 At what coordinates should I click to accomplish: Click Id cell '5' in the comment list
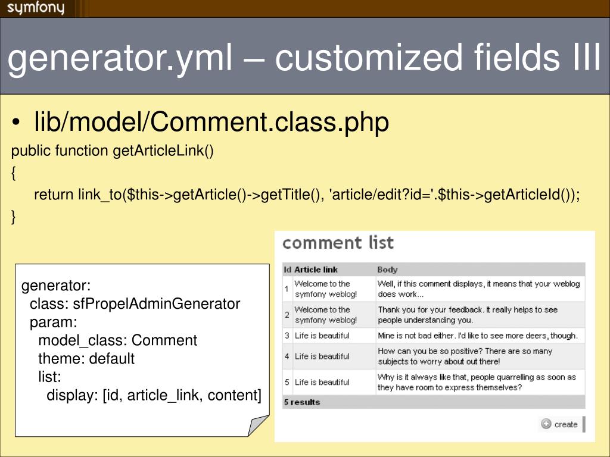point(287,382)
